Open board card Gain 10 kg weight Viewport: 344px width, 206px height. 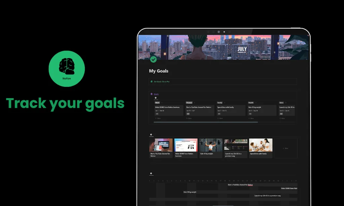point(262,110)
